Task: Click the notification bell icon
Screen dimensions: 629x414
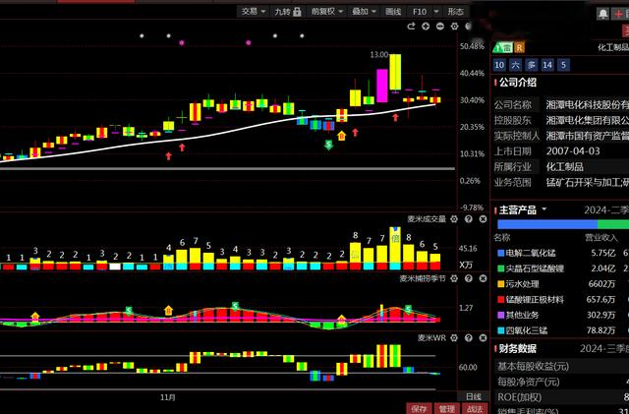Action: point(601,15)
